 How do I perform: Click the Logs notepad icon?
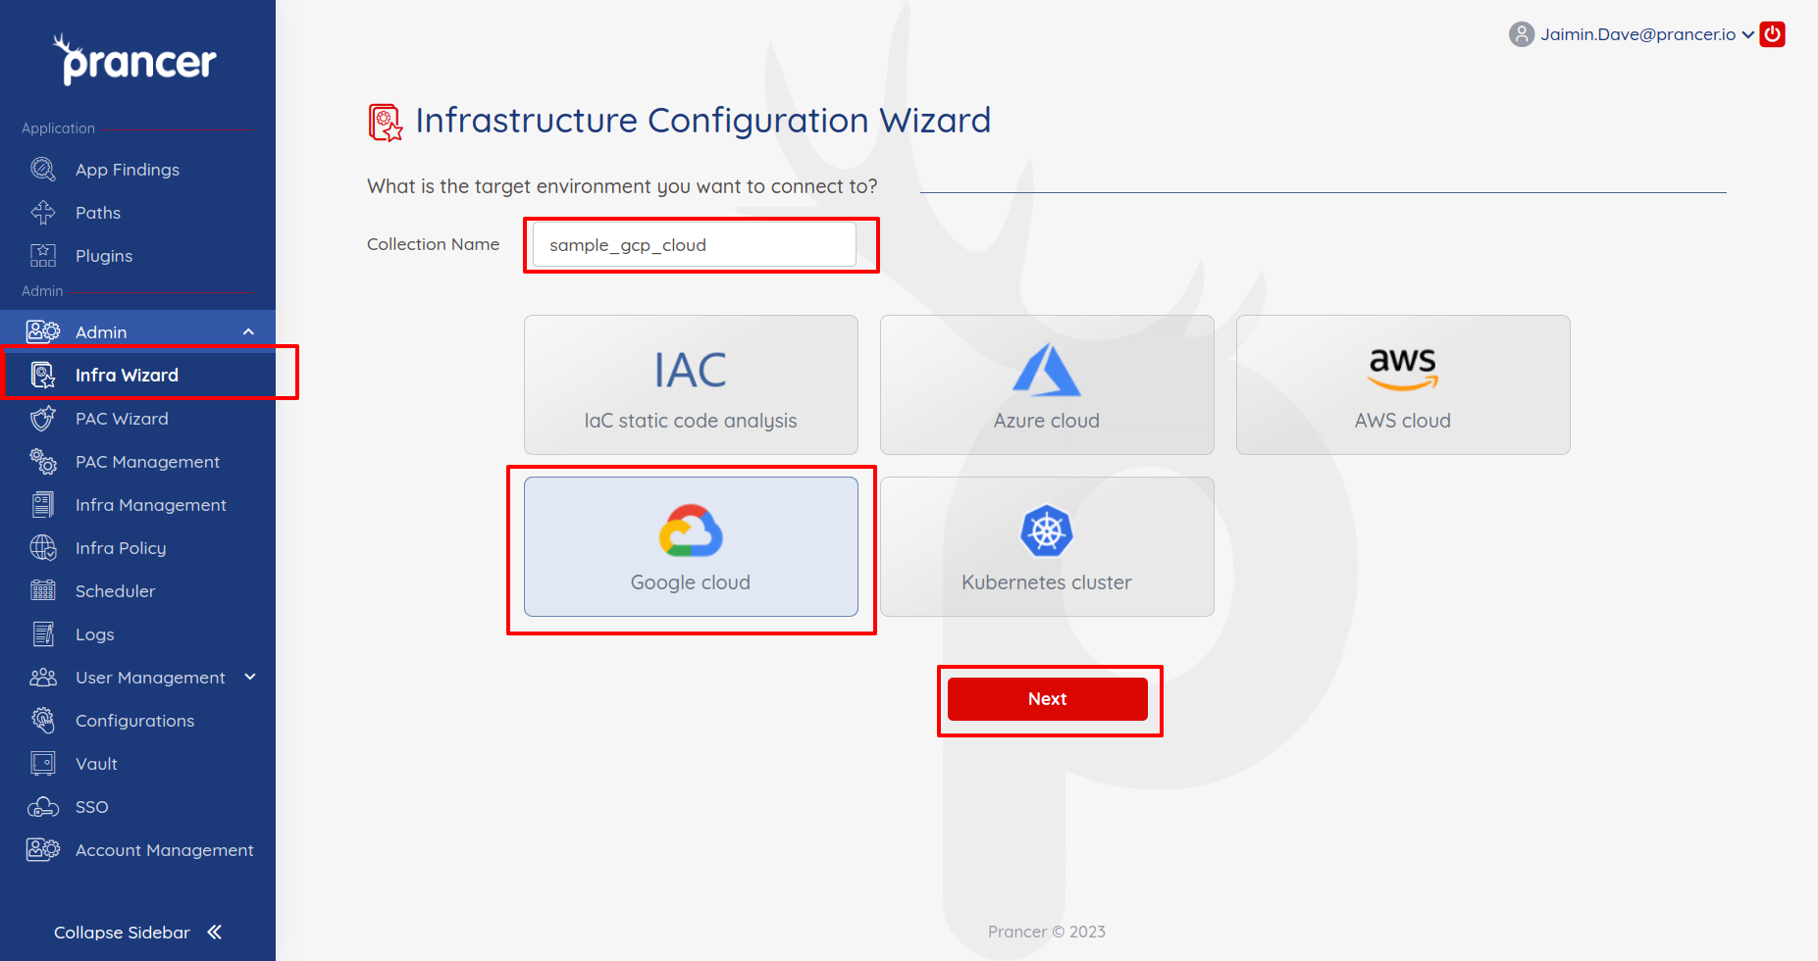tap(43, 634)
